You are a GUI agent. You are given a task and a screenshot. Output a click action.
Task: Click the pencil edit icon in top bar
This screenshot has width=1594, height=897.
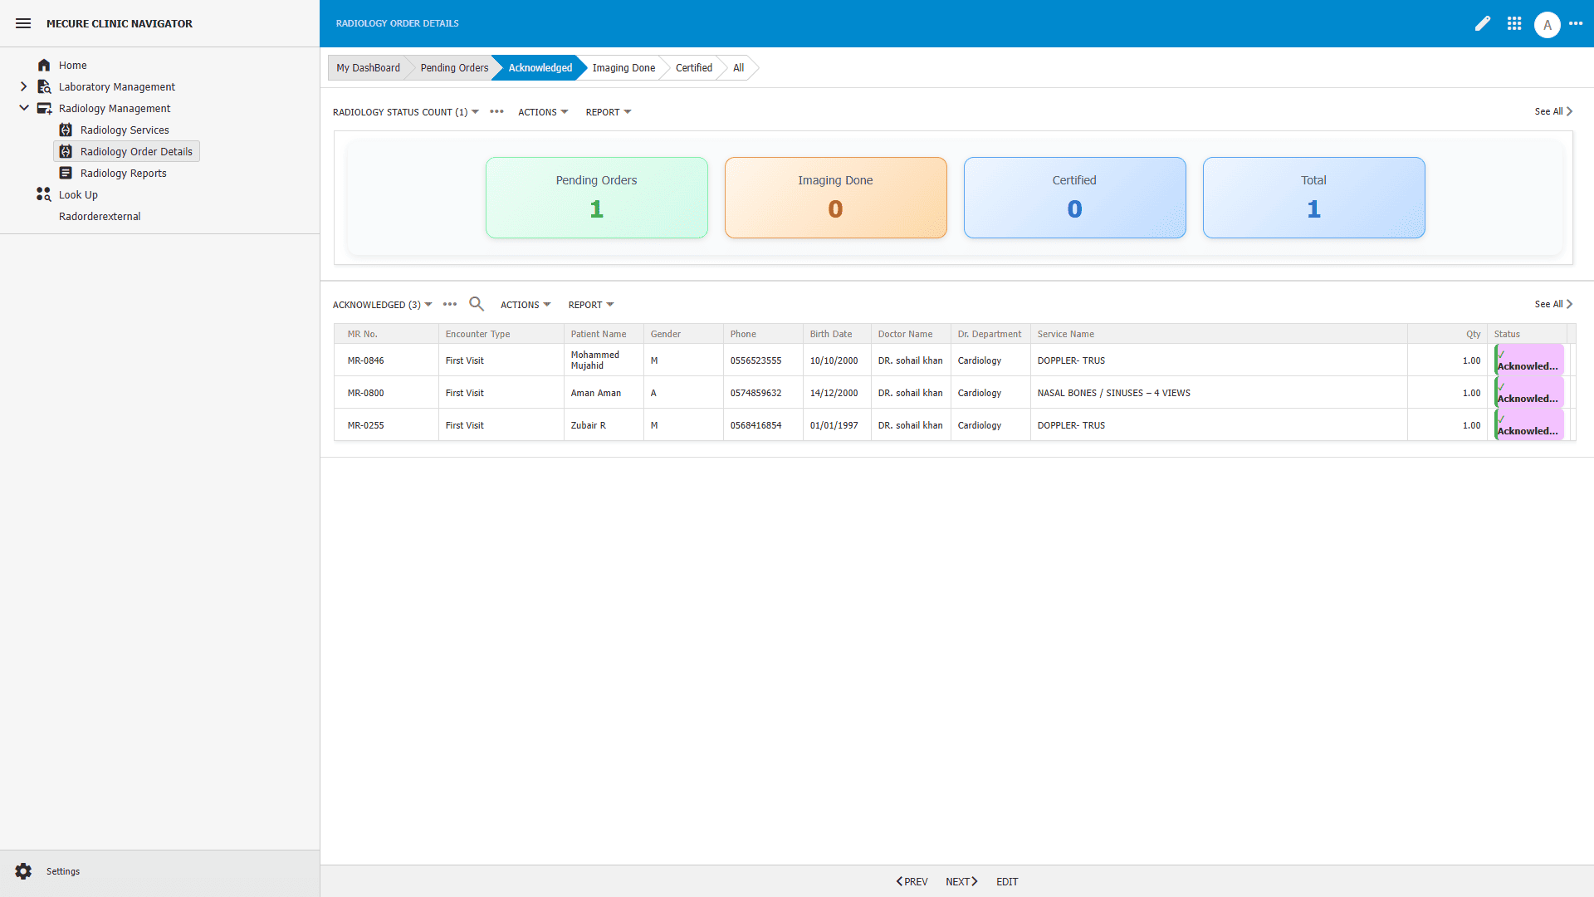click(x=1483, y=23)
